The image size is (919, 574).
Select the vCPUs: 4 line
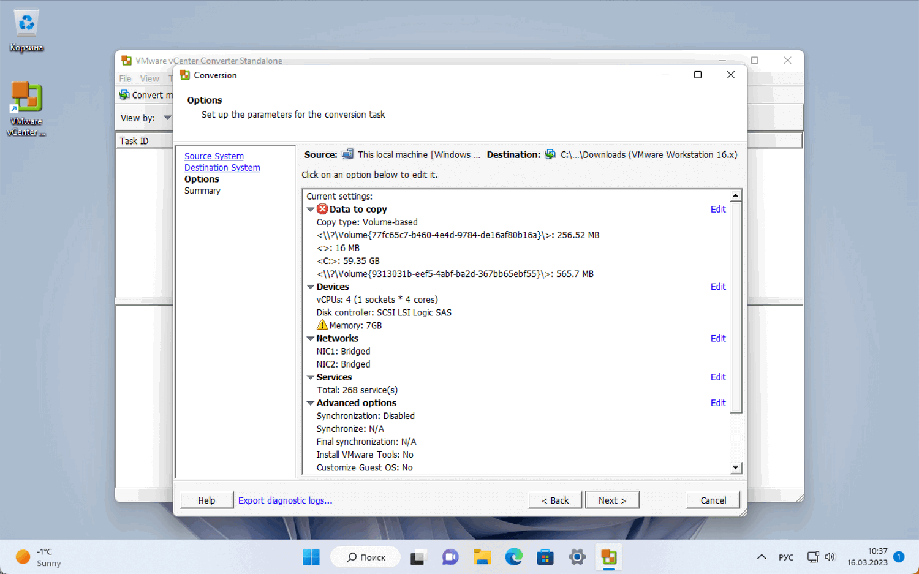(x=377, y=300)
